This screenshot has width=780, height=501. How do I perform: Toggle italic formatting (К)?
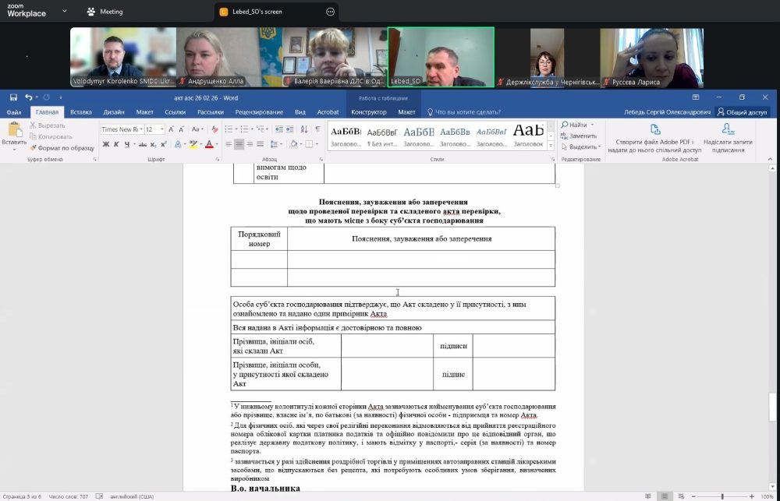point(116,144)
